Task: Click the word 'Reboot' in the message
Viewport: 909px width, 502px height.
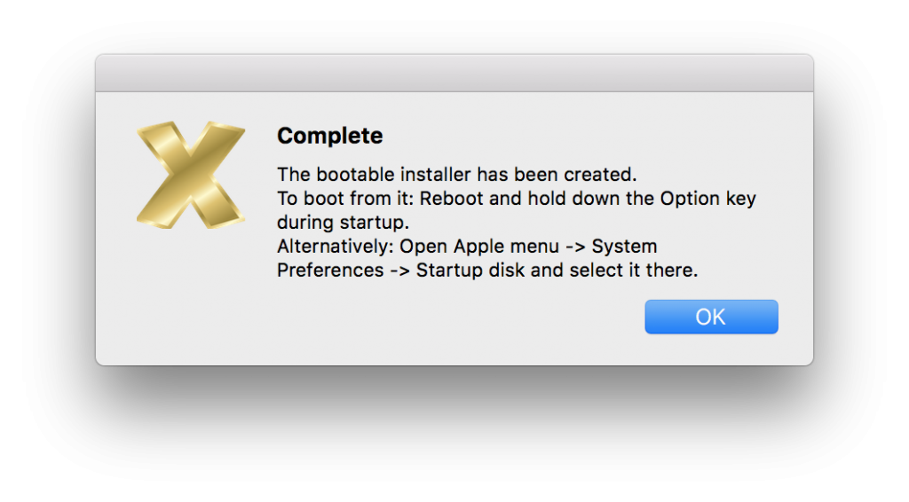Action: pos(452,199)
